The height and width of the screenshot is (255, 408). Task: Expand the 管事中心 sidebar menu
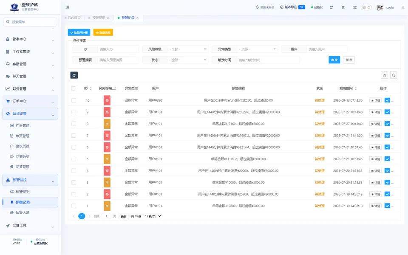click(x=30, y=39)
